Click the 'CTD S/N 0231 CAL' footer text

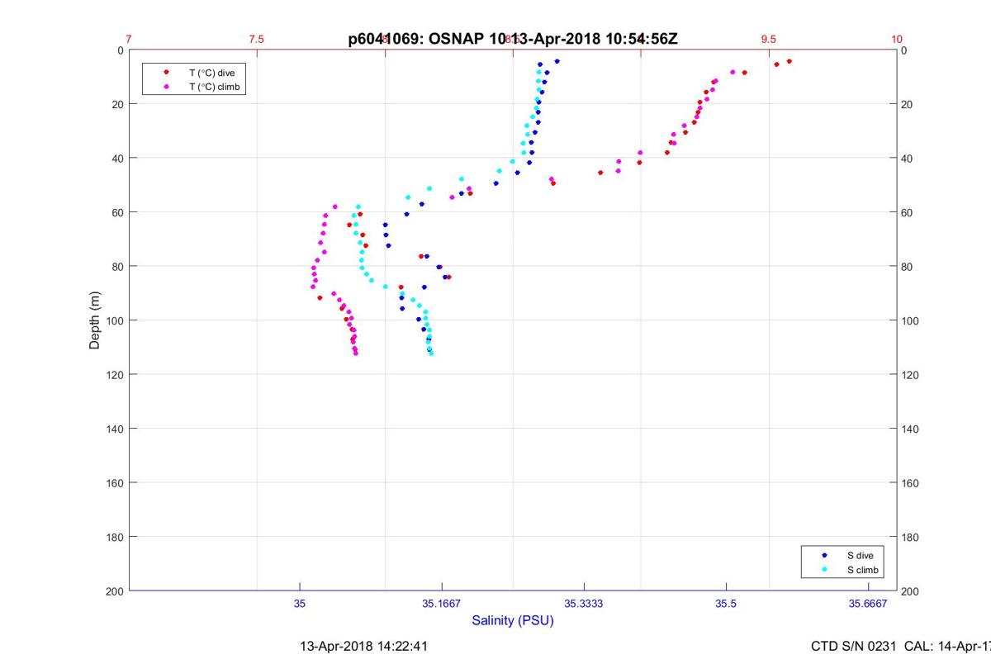pos(901,647)
